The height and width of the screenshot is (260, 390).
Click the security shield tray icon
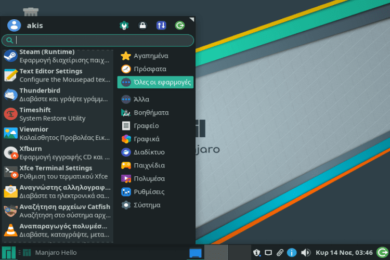point(256,253)
